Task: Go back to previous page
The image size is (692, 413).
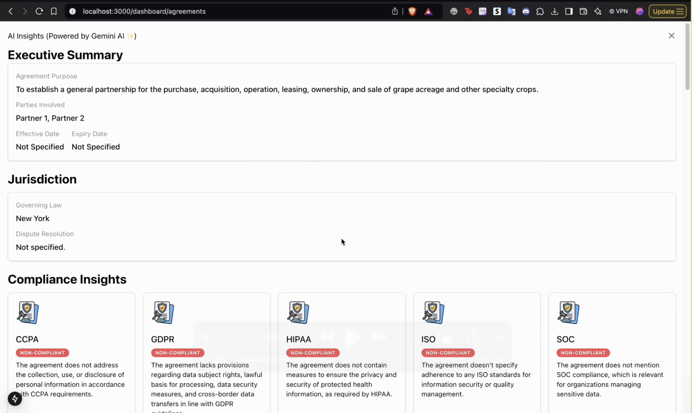Action: (11, 11)
